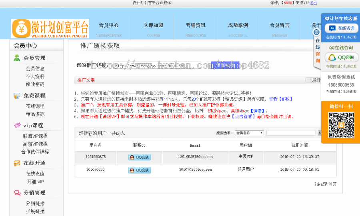Click the 查看【IP数】 link

click(x=281, y=99)
